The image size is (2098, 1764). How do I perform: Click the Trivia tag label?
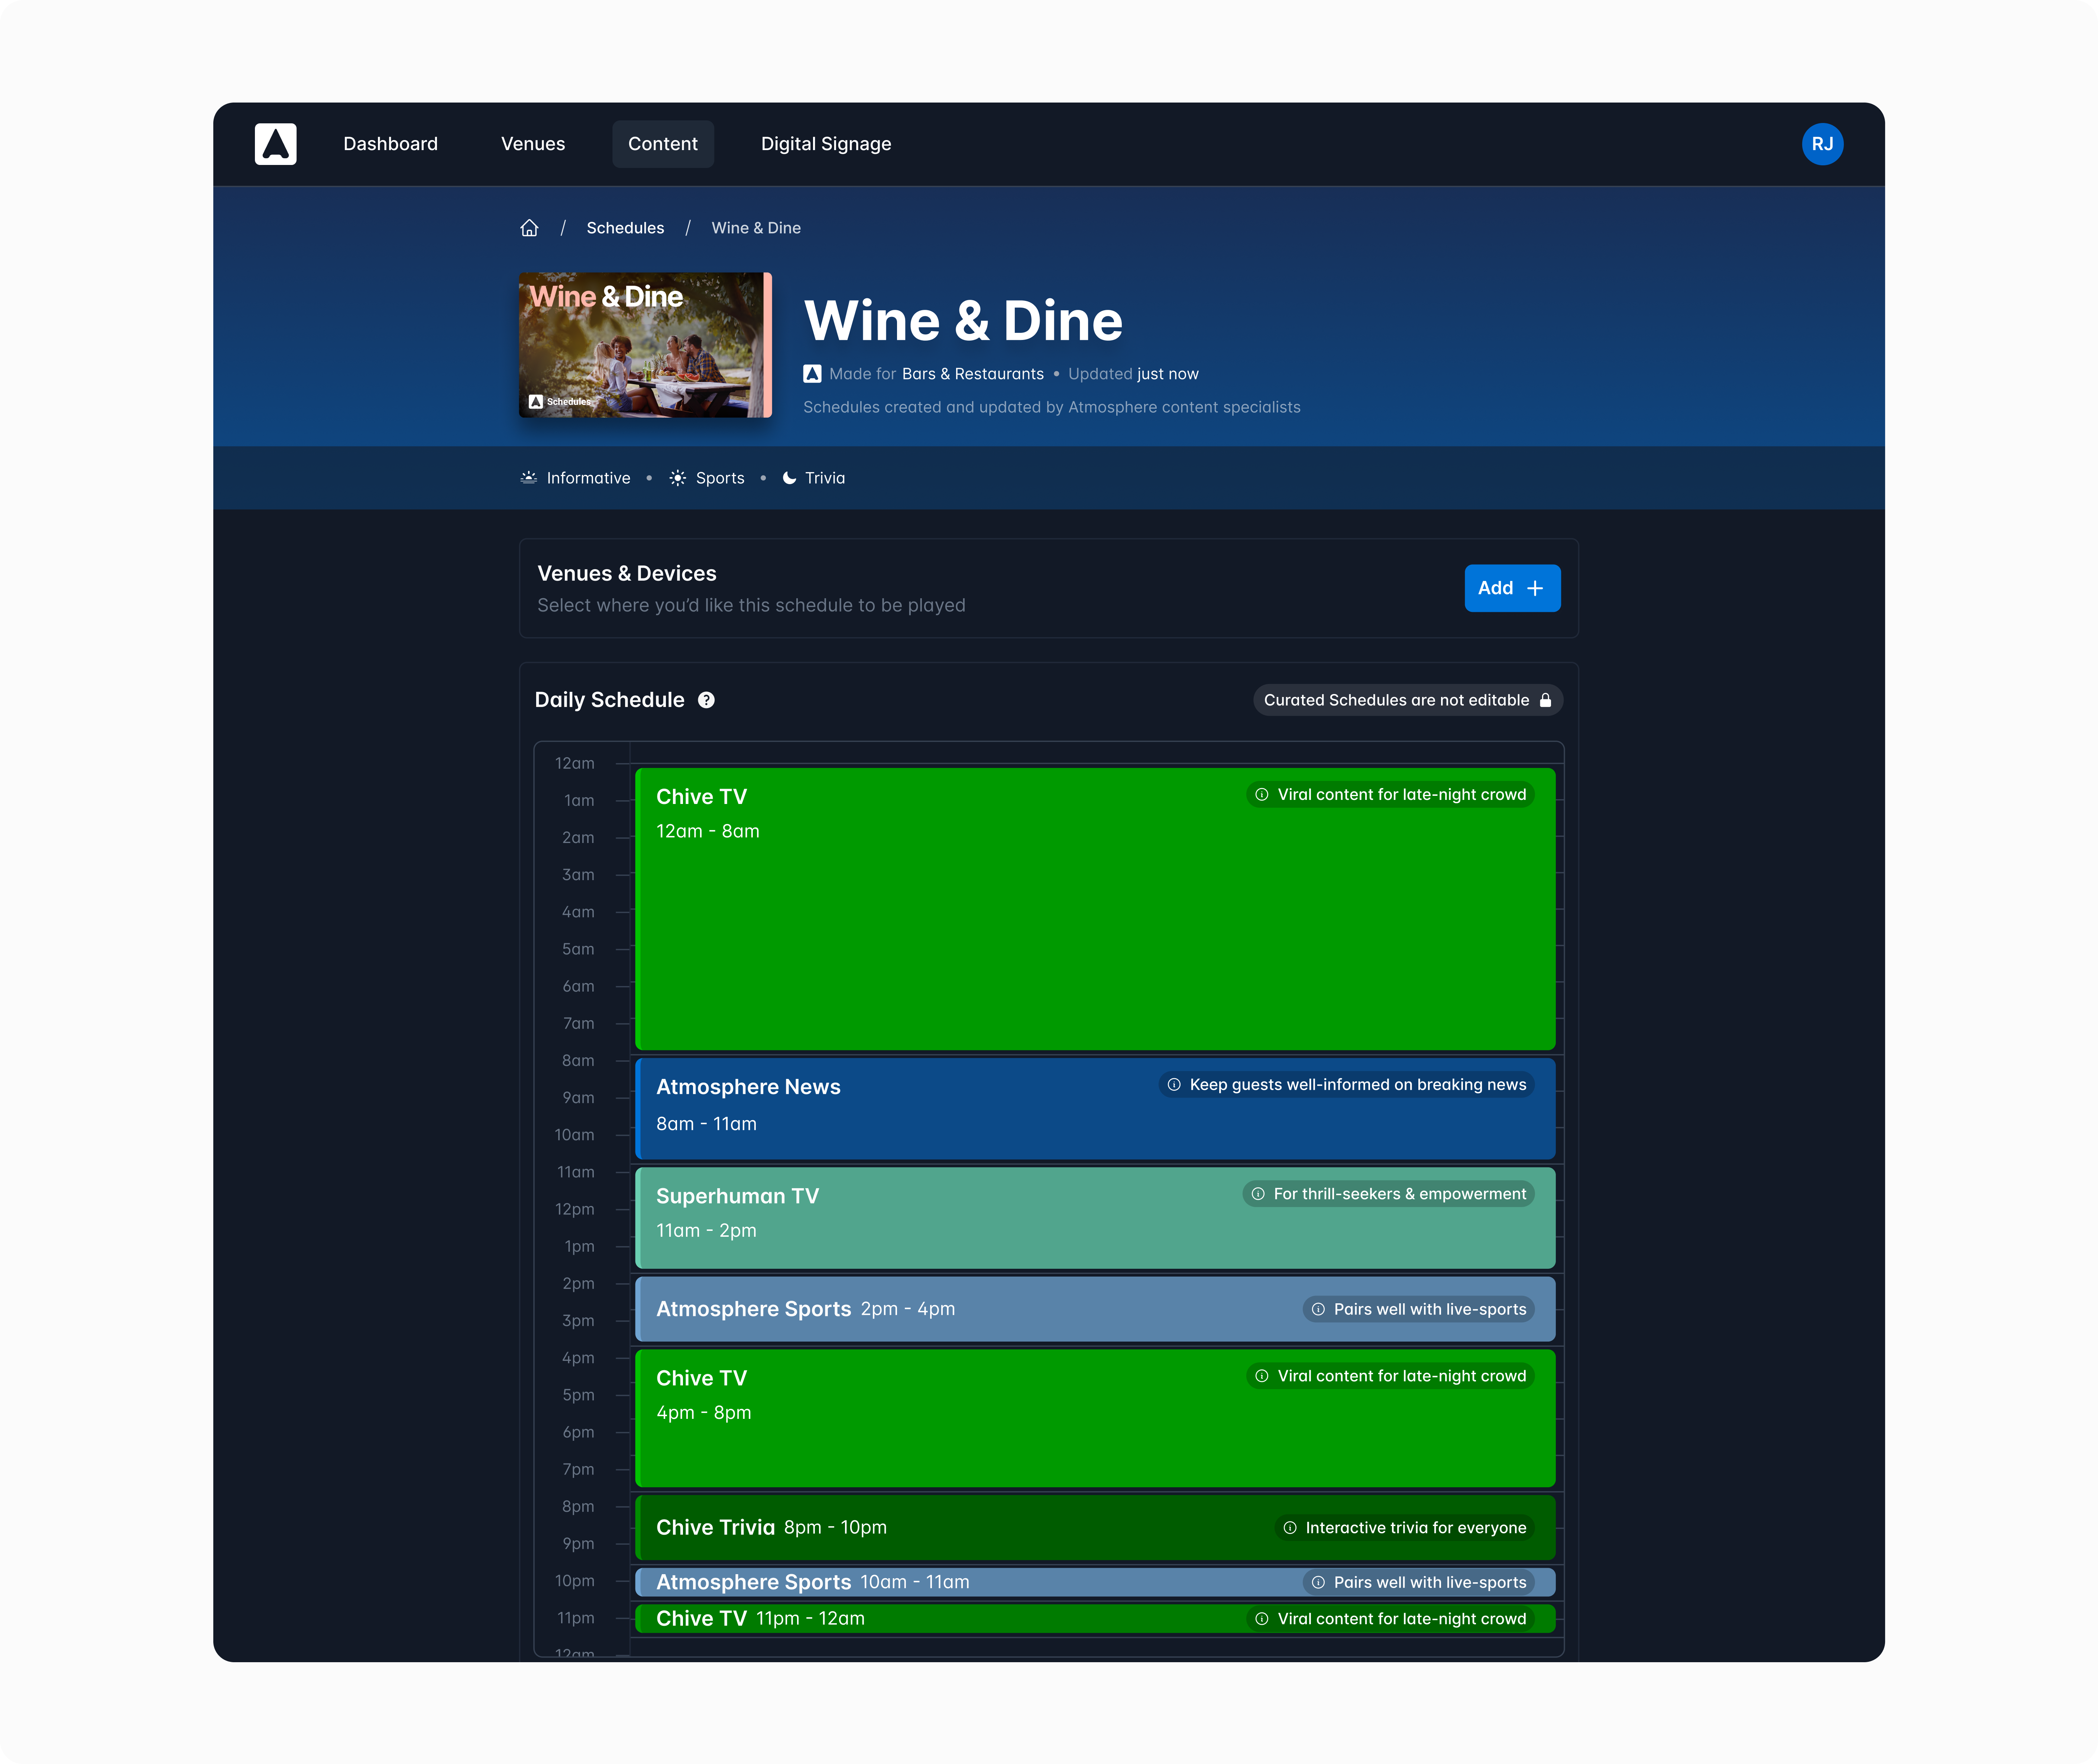coord(825,478)
